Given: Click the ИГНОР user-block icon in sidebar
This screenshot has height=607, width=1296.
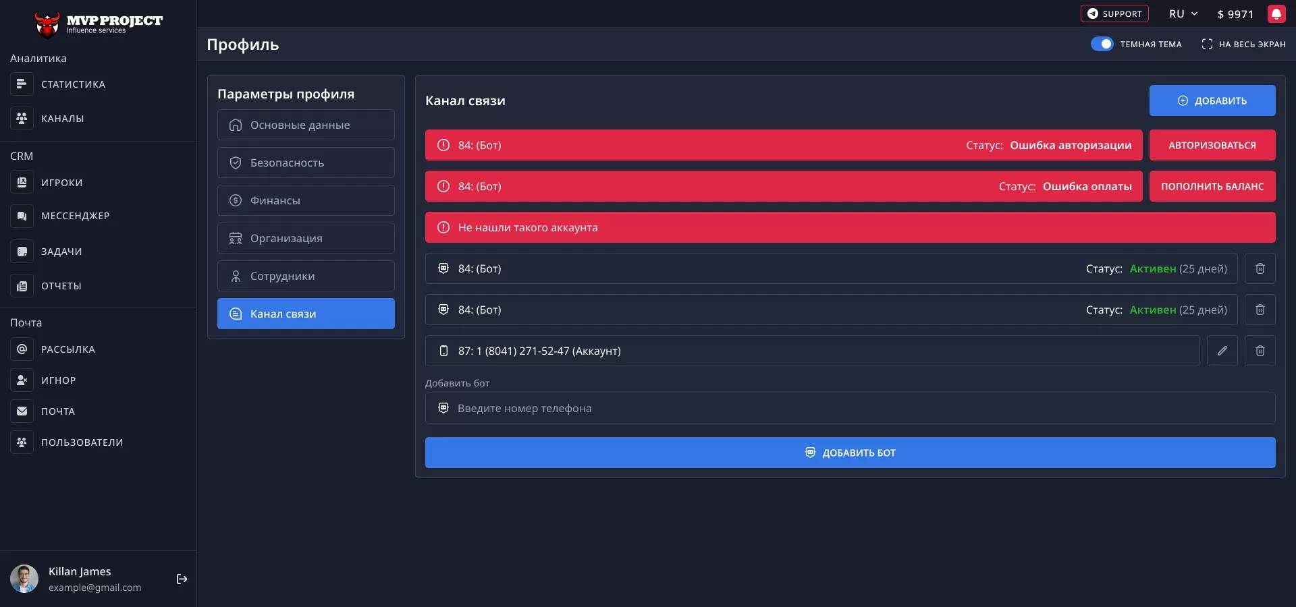Looking at the screenshot, I should pyautogui.click(x=22, y=380).
